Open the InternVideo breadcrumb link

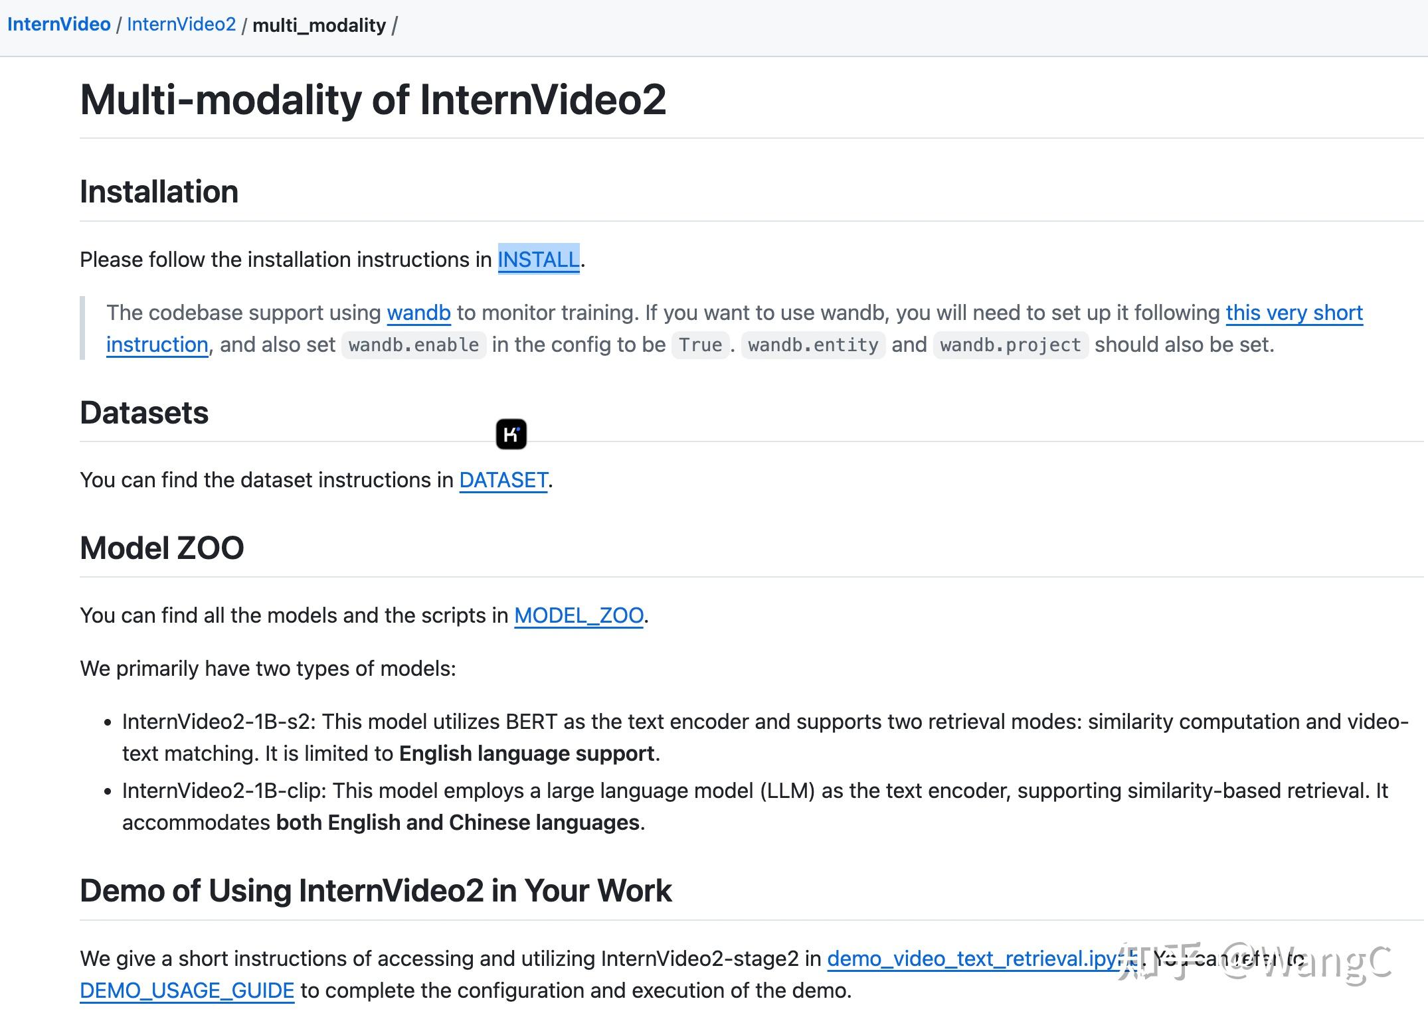(58, 24)
